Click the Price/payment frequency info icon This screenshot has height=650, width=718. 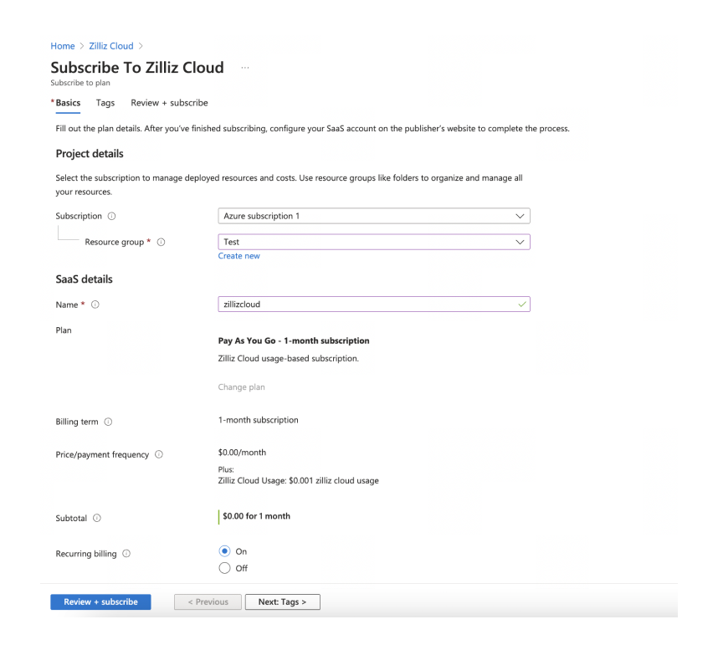coord(158,454)
